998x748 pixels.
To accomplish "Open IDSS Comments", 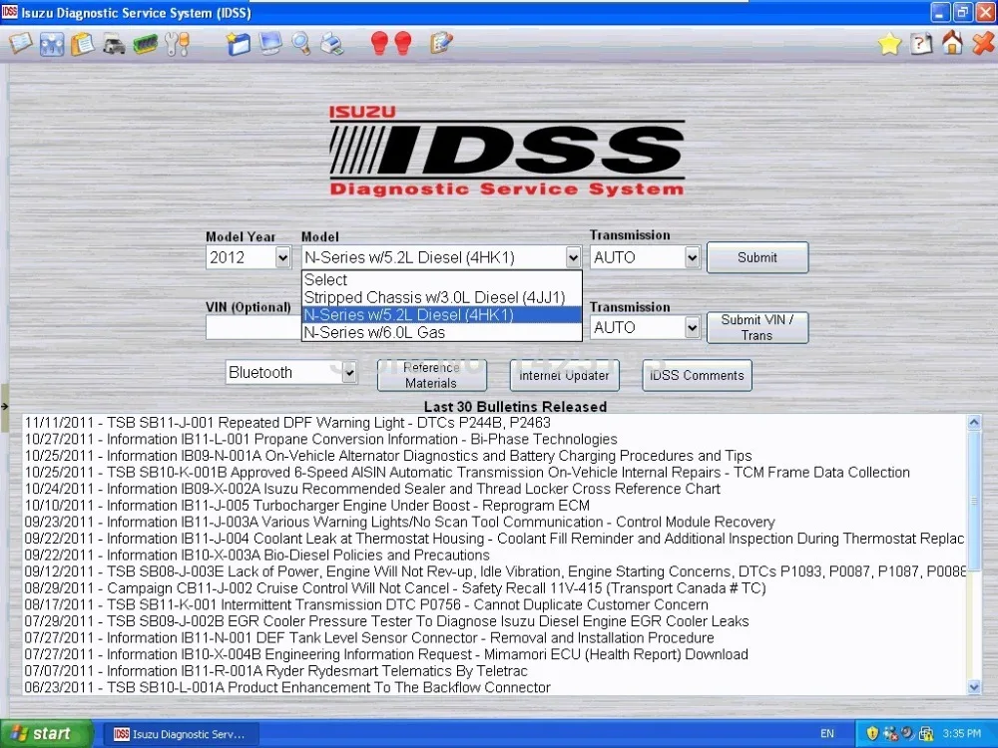I will tap(697, 375).
